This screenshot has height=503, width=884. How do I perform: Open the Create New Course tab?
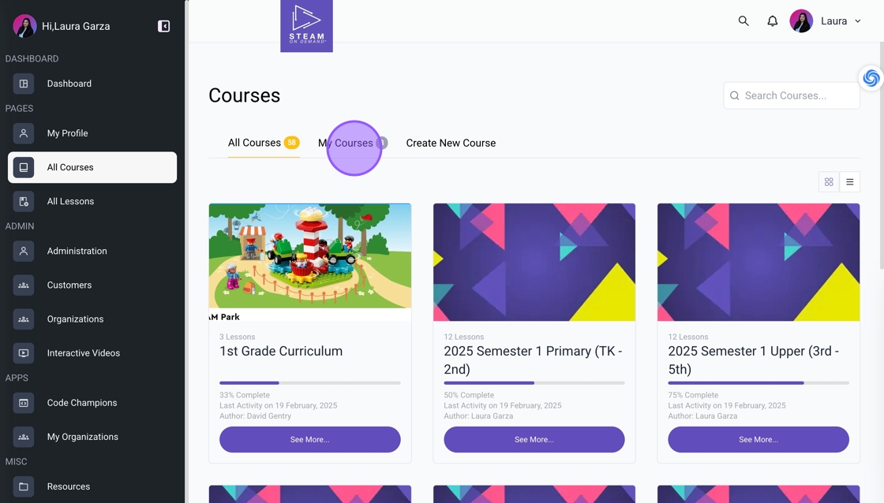click(x=451, y=143)
